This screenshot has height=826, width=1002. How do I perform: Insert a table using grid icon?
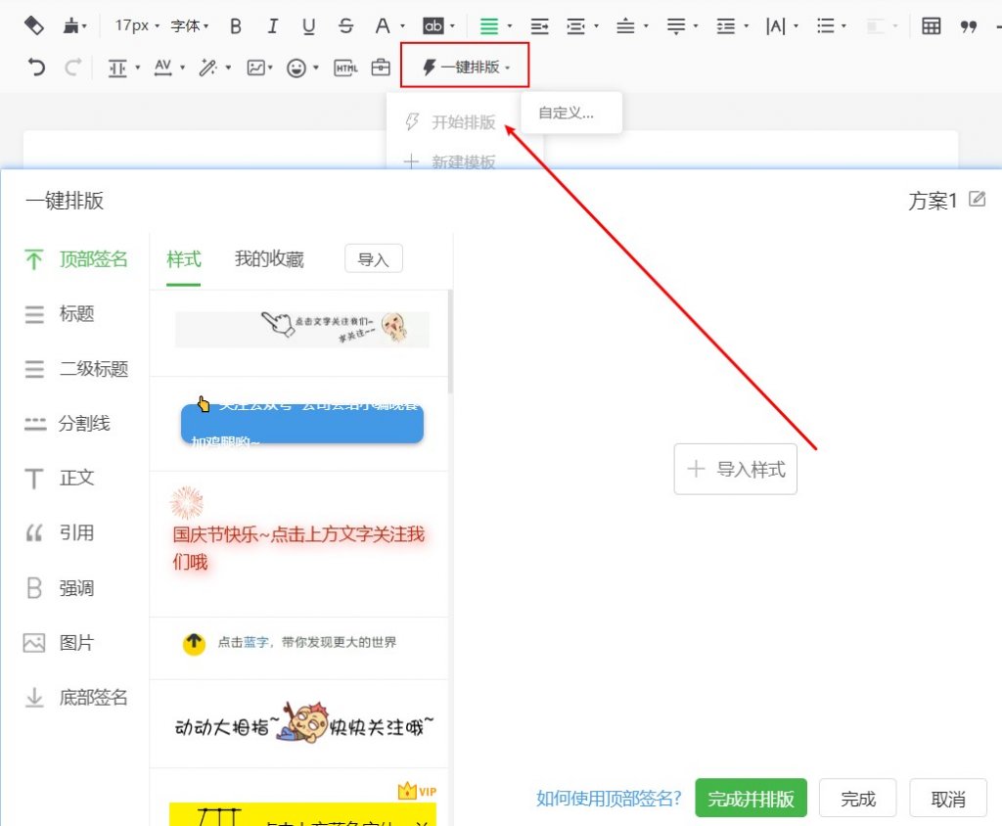932,26
